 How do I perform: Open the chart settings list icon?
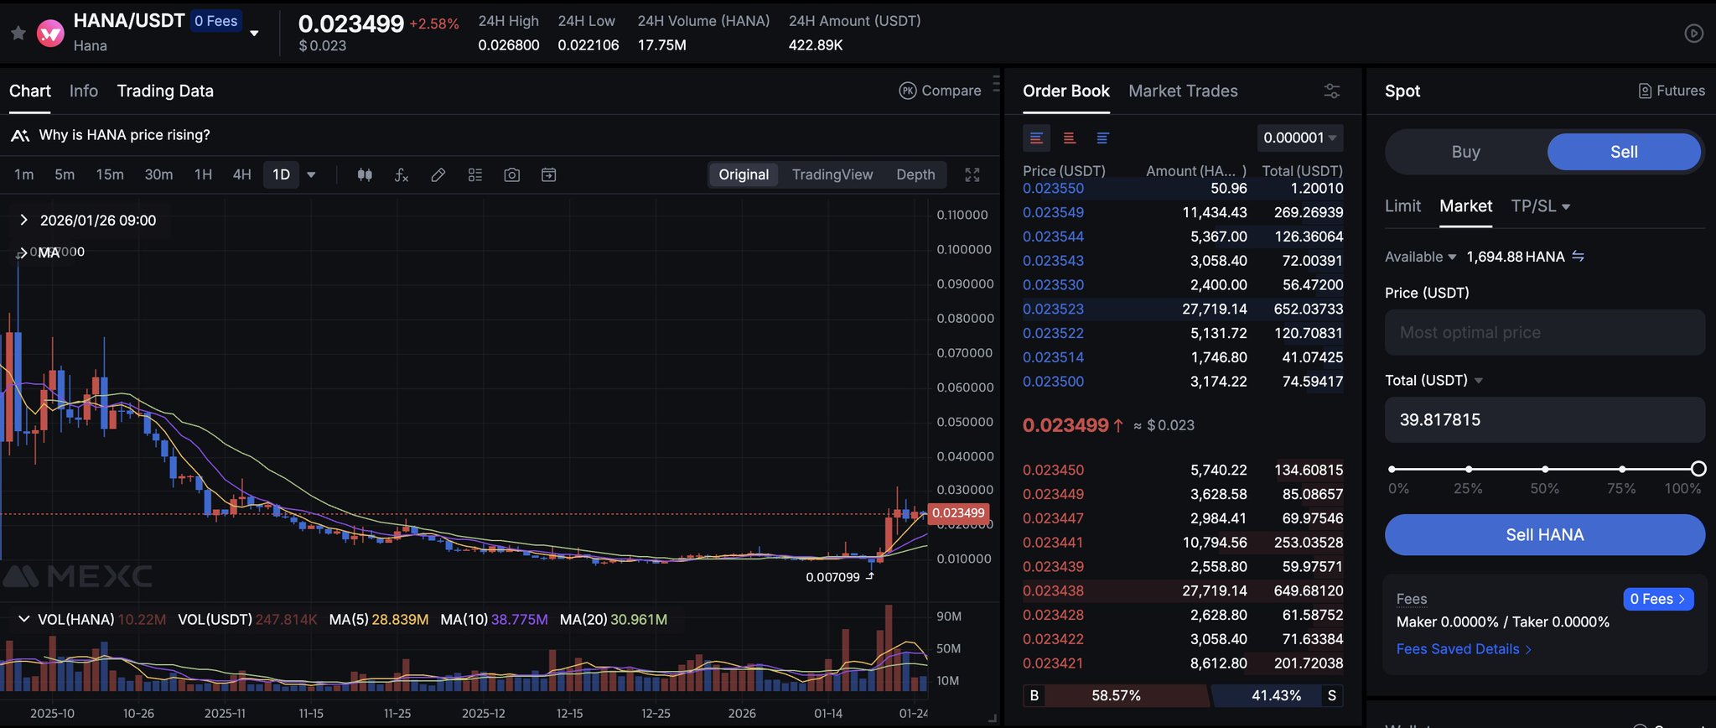click(x=475, y=174)
